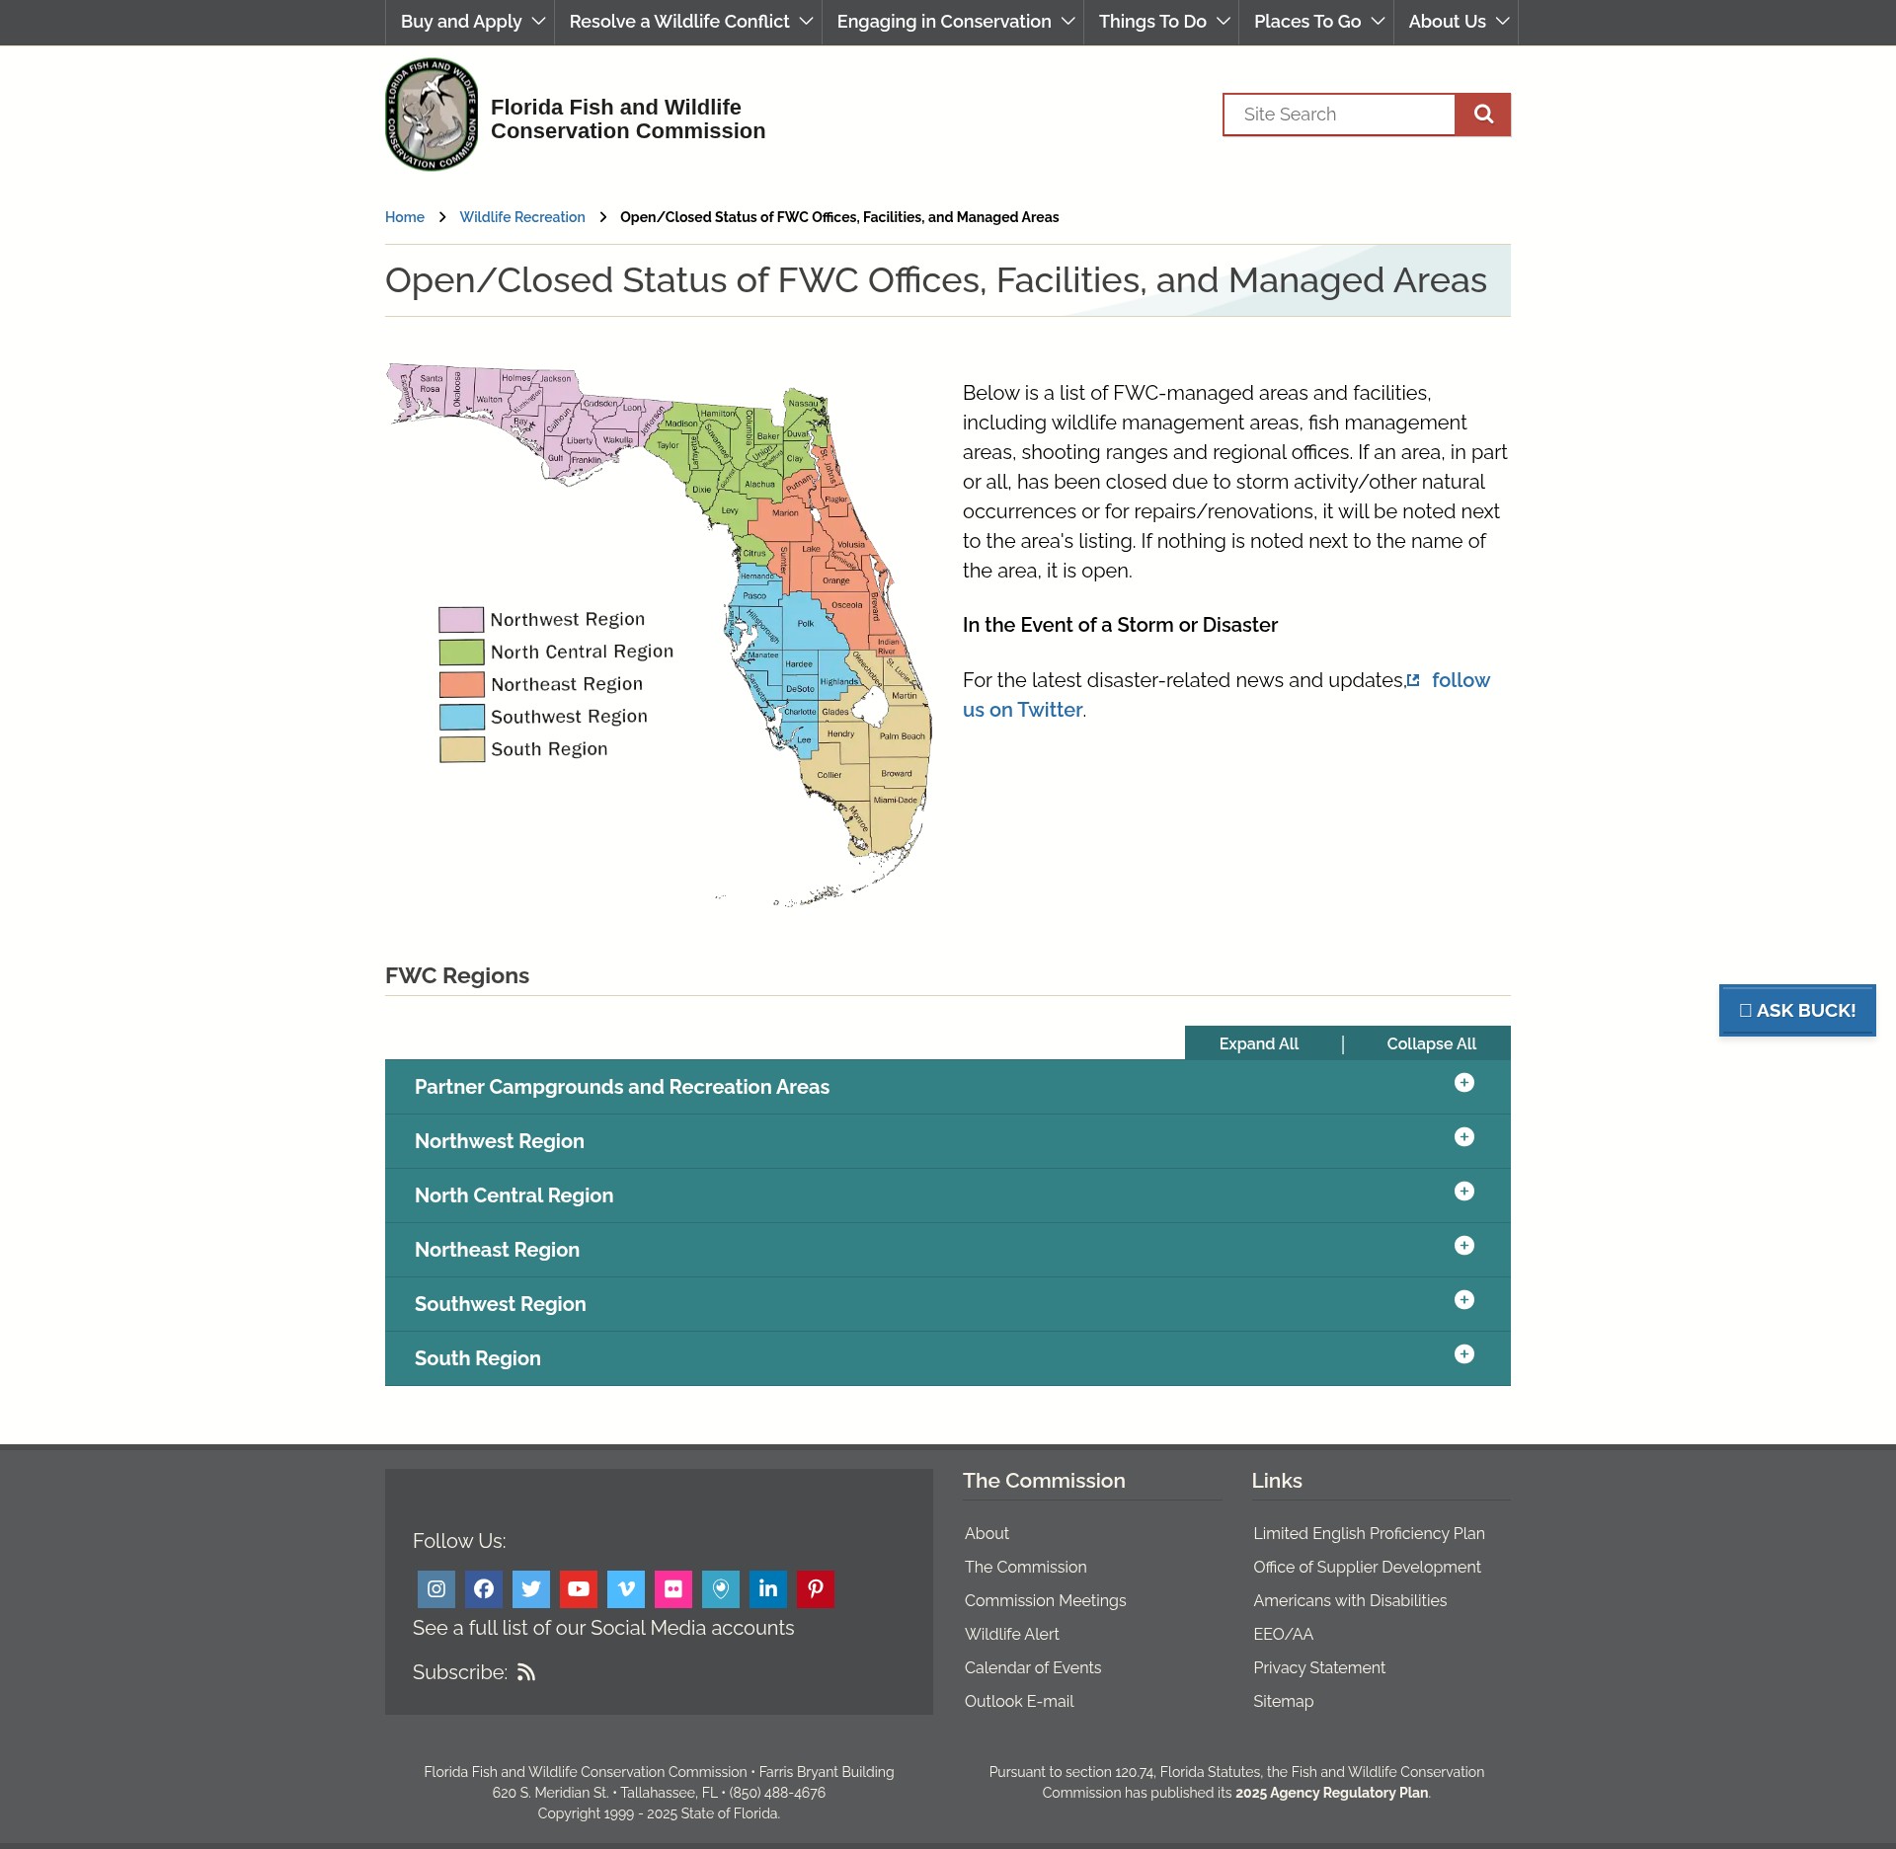Click the Florida regions map image
The height and width of the screenshot is (1849, 1896).
point(659,634)
